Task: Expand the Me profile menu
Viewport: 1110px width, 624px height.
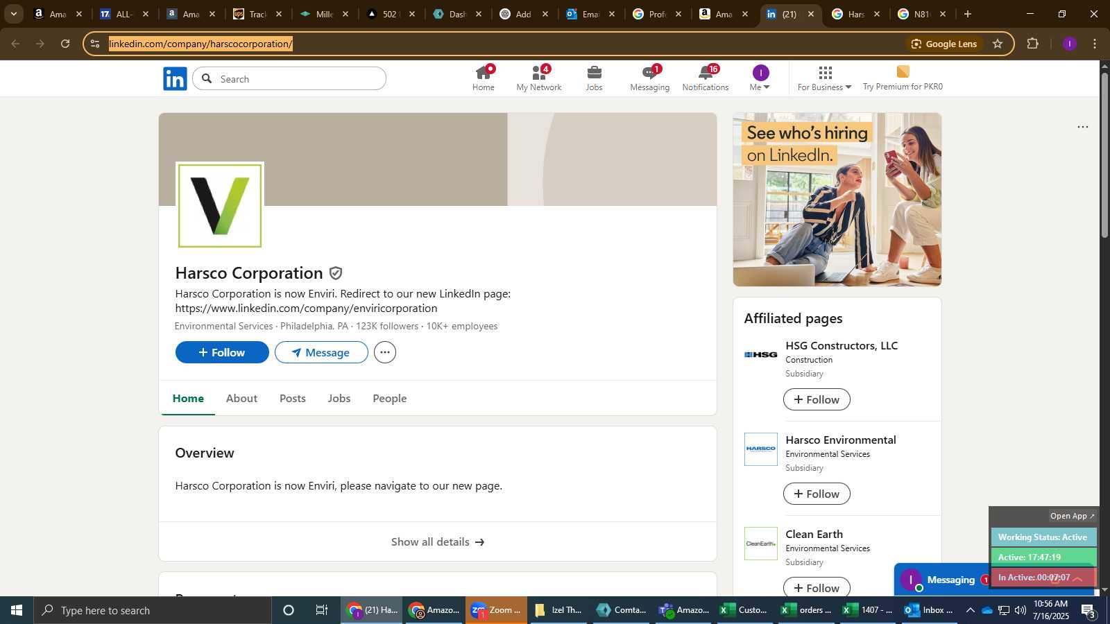Action: [x=760, y=78]
